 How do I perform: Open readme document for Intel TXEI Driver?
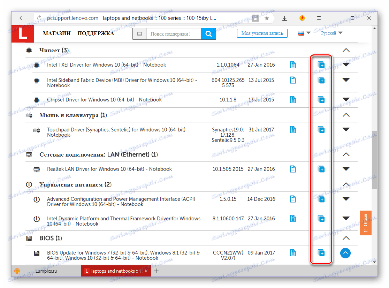(293, 65)
